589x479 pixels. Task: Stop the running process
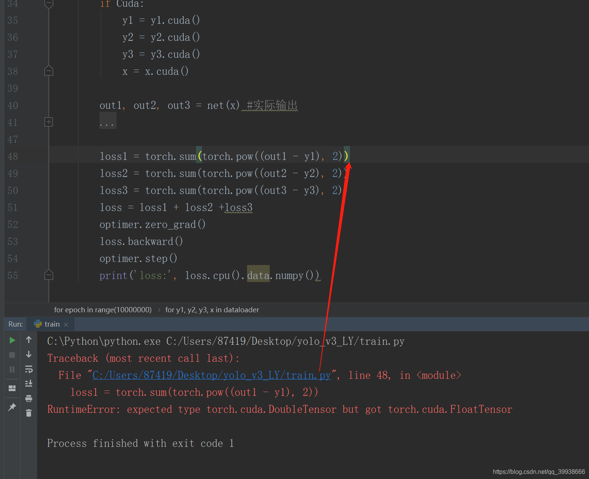tap(12, 354)
